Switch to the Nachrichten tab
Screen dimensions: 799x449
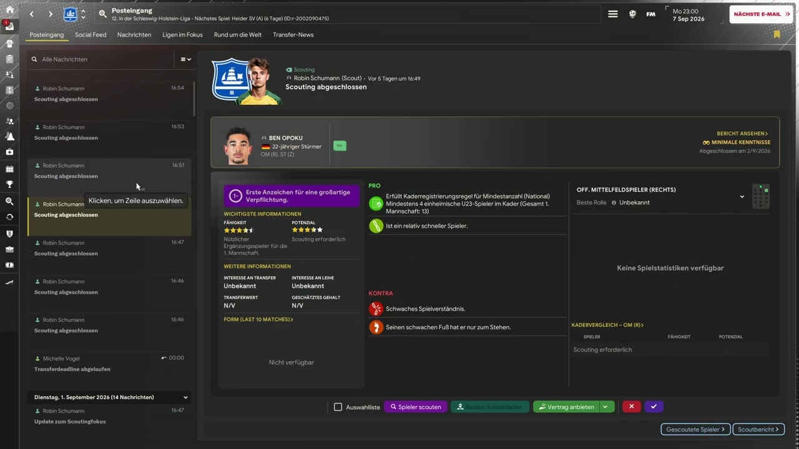[x=134, y=35]
